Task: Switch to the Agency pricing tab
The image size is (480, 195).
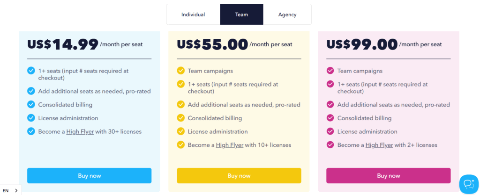Action: click(287, 14)
